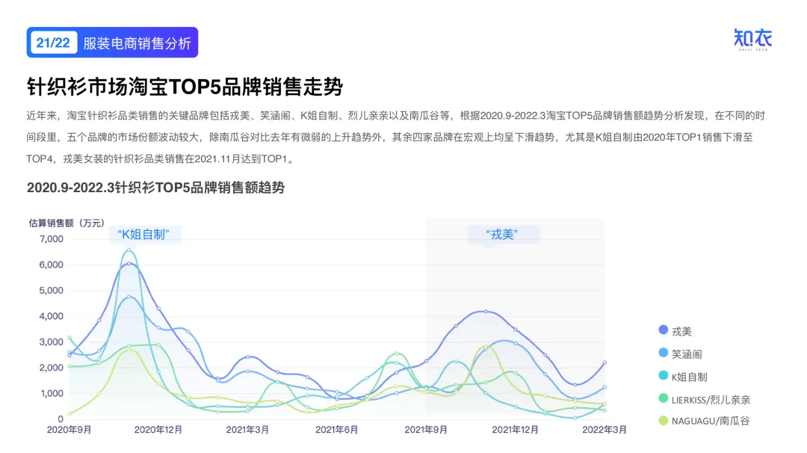Click the 2020.9-2022.3针织衫TOP5品牌销售额趋势 chart subtitle
807x453 pixels.
pos(155,188)
